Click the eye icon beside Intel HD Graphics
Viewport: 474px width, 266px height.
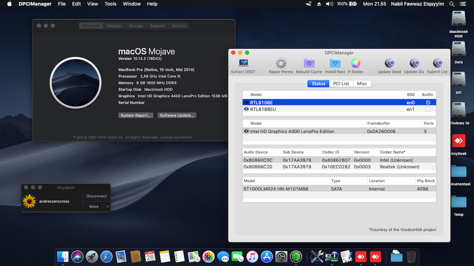(x=246, y=132)
